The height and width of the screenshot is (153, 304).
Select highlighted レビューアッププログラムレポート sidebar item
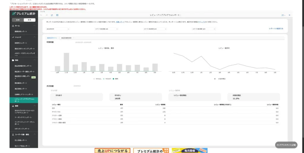click(24, 100)
